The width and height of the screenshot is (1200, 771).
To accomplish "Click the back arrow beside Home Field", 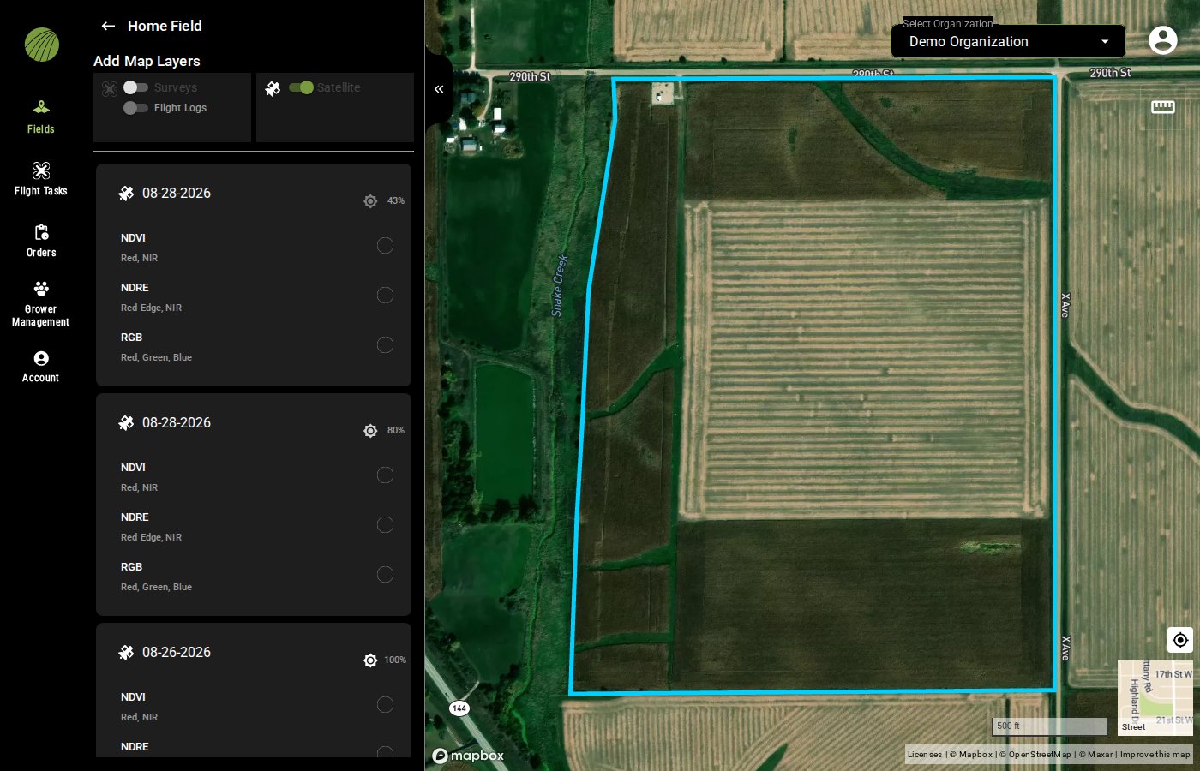I will pyautogui.click(x=108, y=26).
